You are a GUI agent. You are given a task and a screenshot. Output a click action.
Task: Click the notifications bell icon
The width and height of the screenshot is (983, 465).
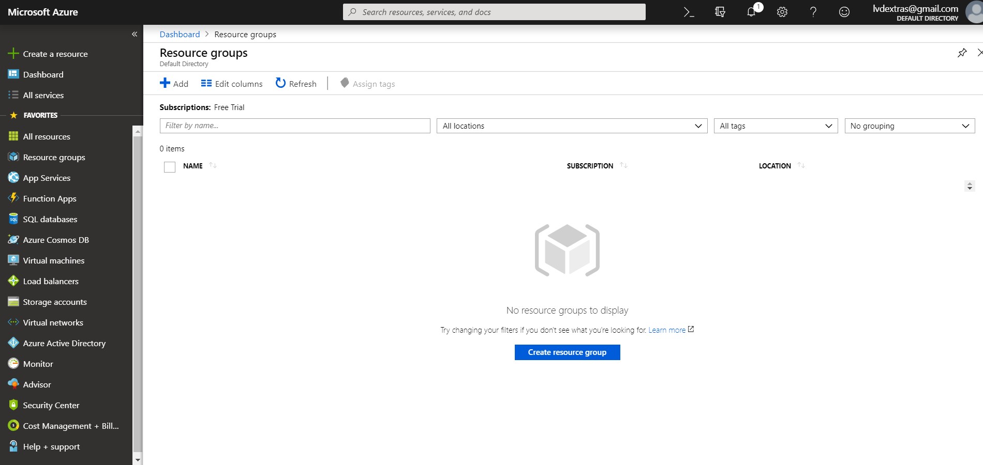pos(751,12)
